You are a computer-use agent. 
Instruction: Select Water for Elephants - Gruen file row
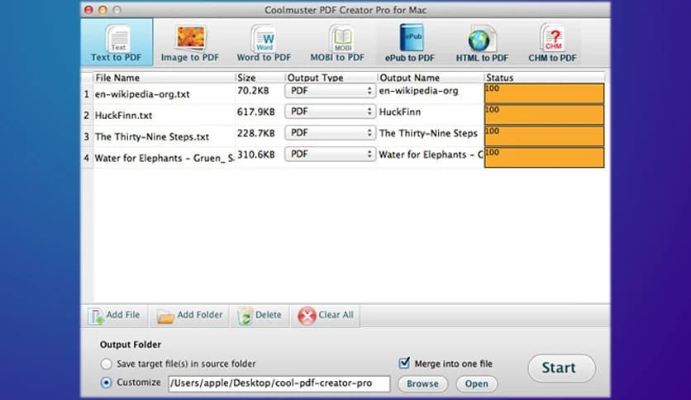tap(164, 158)
